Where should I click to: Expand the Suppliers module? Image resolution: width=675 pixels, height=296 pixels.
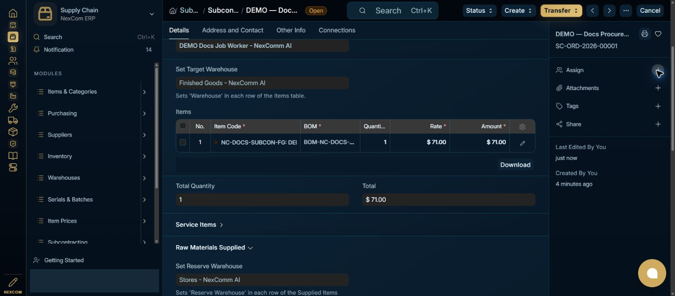pyautogui.click(x=144, y=135)
